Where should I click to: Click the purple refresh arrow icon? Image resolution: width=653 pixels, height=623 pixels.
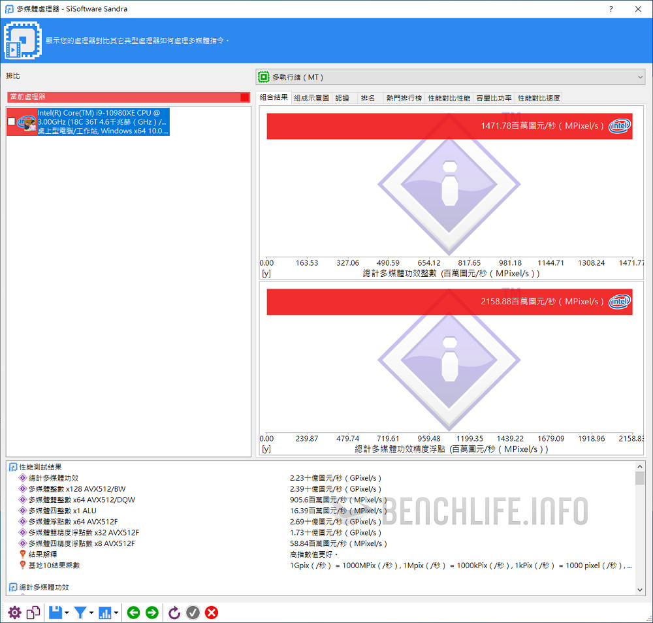[x=174, y=613]
